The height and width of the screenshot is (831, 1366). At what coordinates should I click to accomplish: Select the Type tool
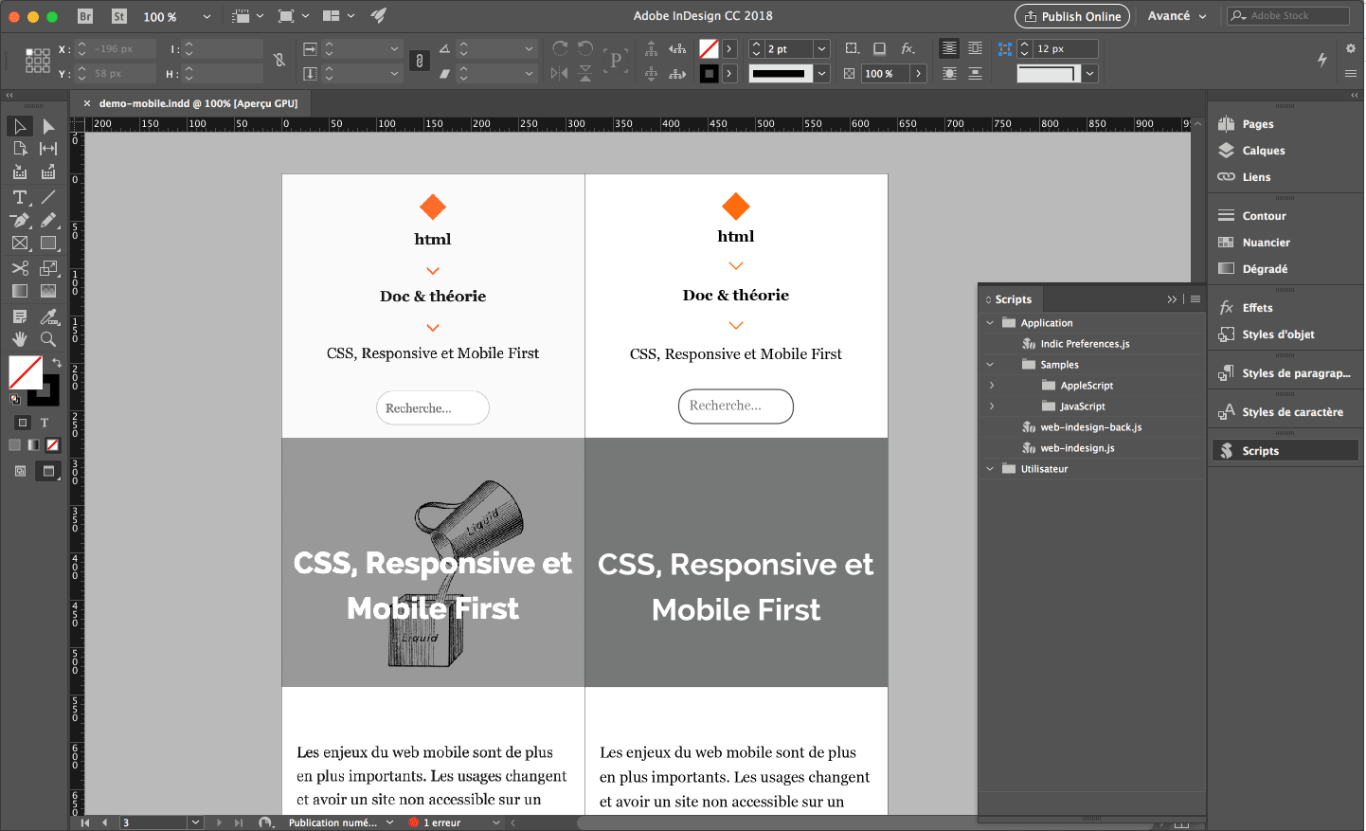click(19, 197)
